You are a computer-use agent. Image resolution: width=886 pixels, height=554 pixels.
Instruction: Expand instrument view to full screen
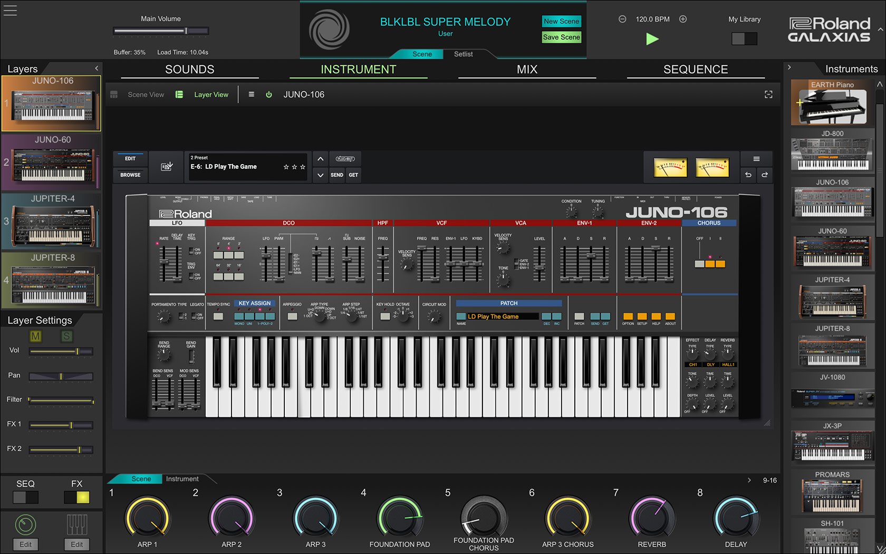click(x=768, y=94)
